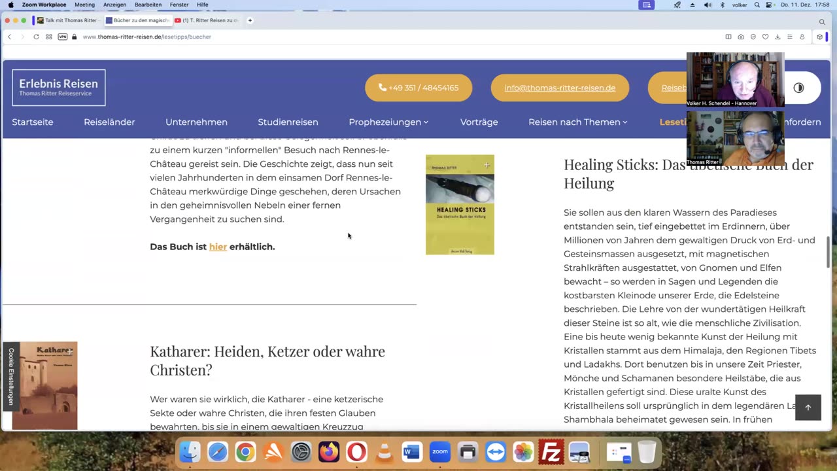
Task: Open TeamViewer from the Dock
Action: pos(496,452)
